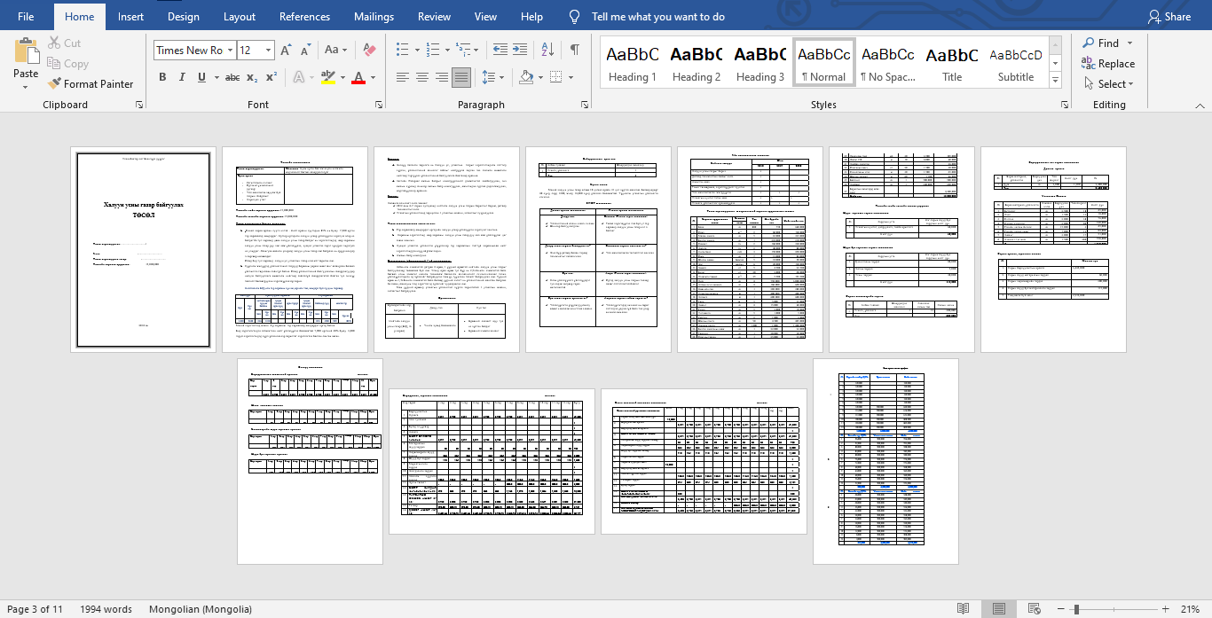Adjust the zoom slider handle
Image resolution: width=1212 pixels, height=618 pixels.
[x=1076, y=609]
